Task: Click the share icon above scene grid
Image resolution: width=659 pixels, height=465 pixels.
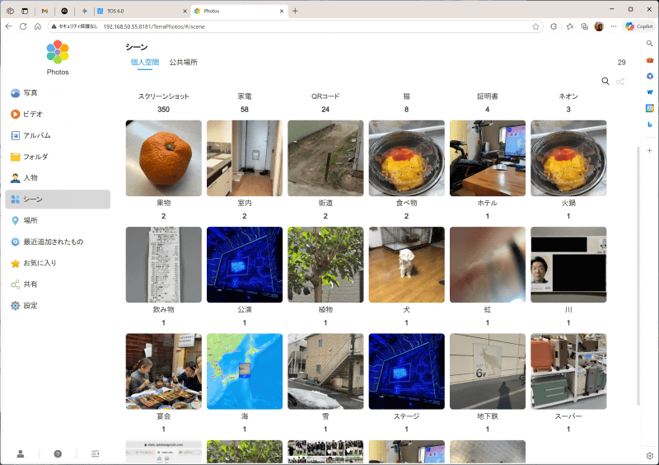Action: (x=620, y=82)
